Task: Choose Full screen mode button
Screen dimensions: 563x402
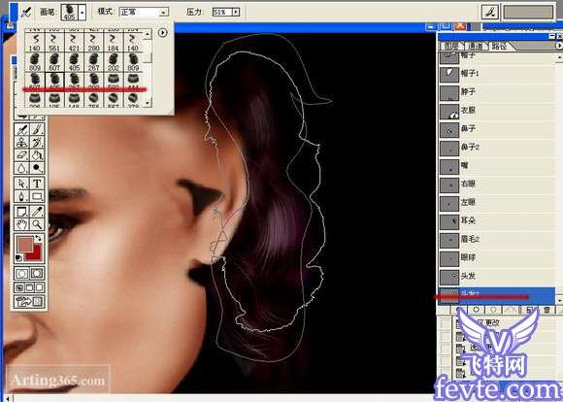Action: coord(40,287)
